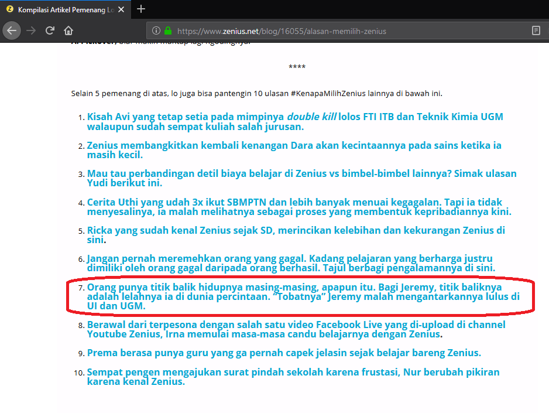Viewport: 549px width, 413px height.
Task: Open the browser home page
Action: click(68, 30)
